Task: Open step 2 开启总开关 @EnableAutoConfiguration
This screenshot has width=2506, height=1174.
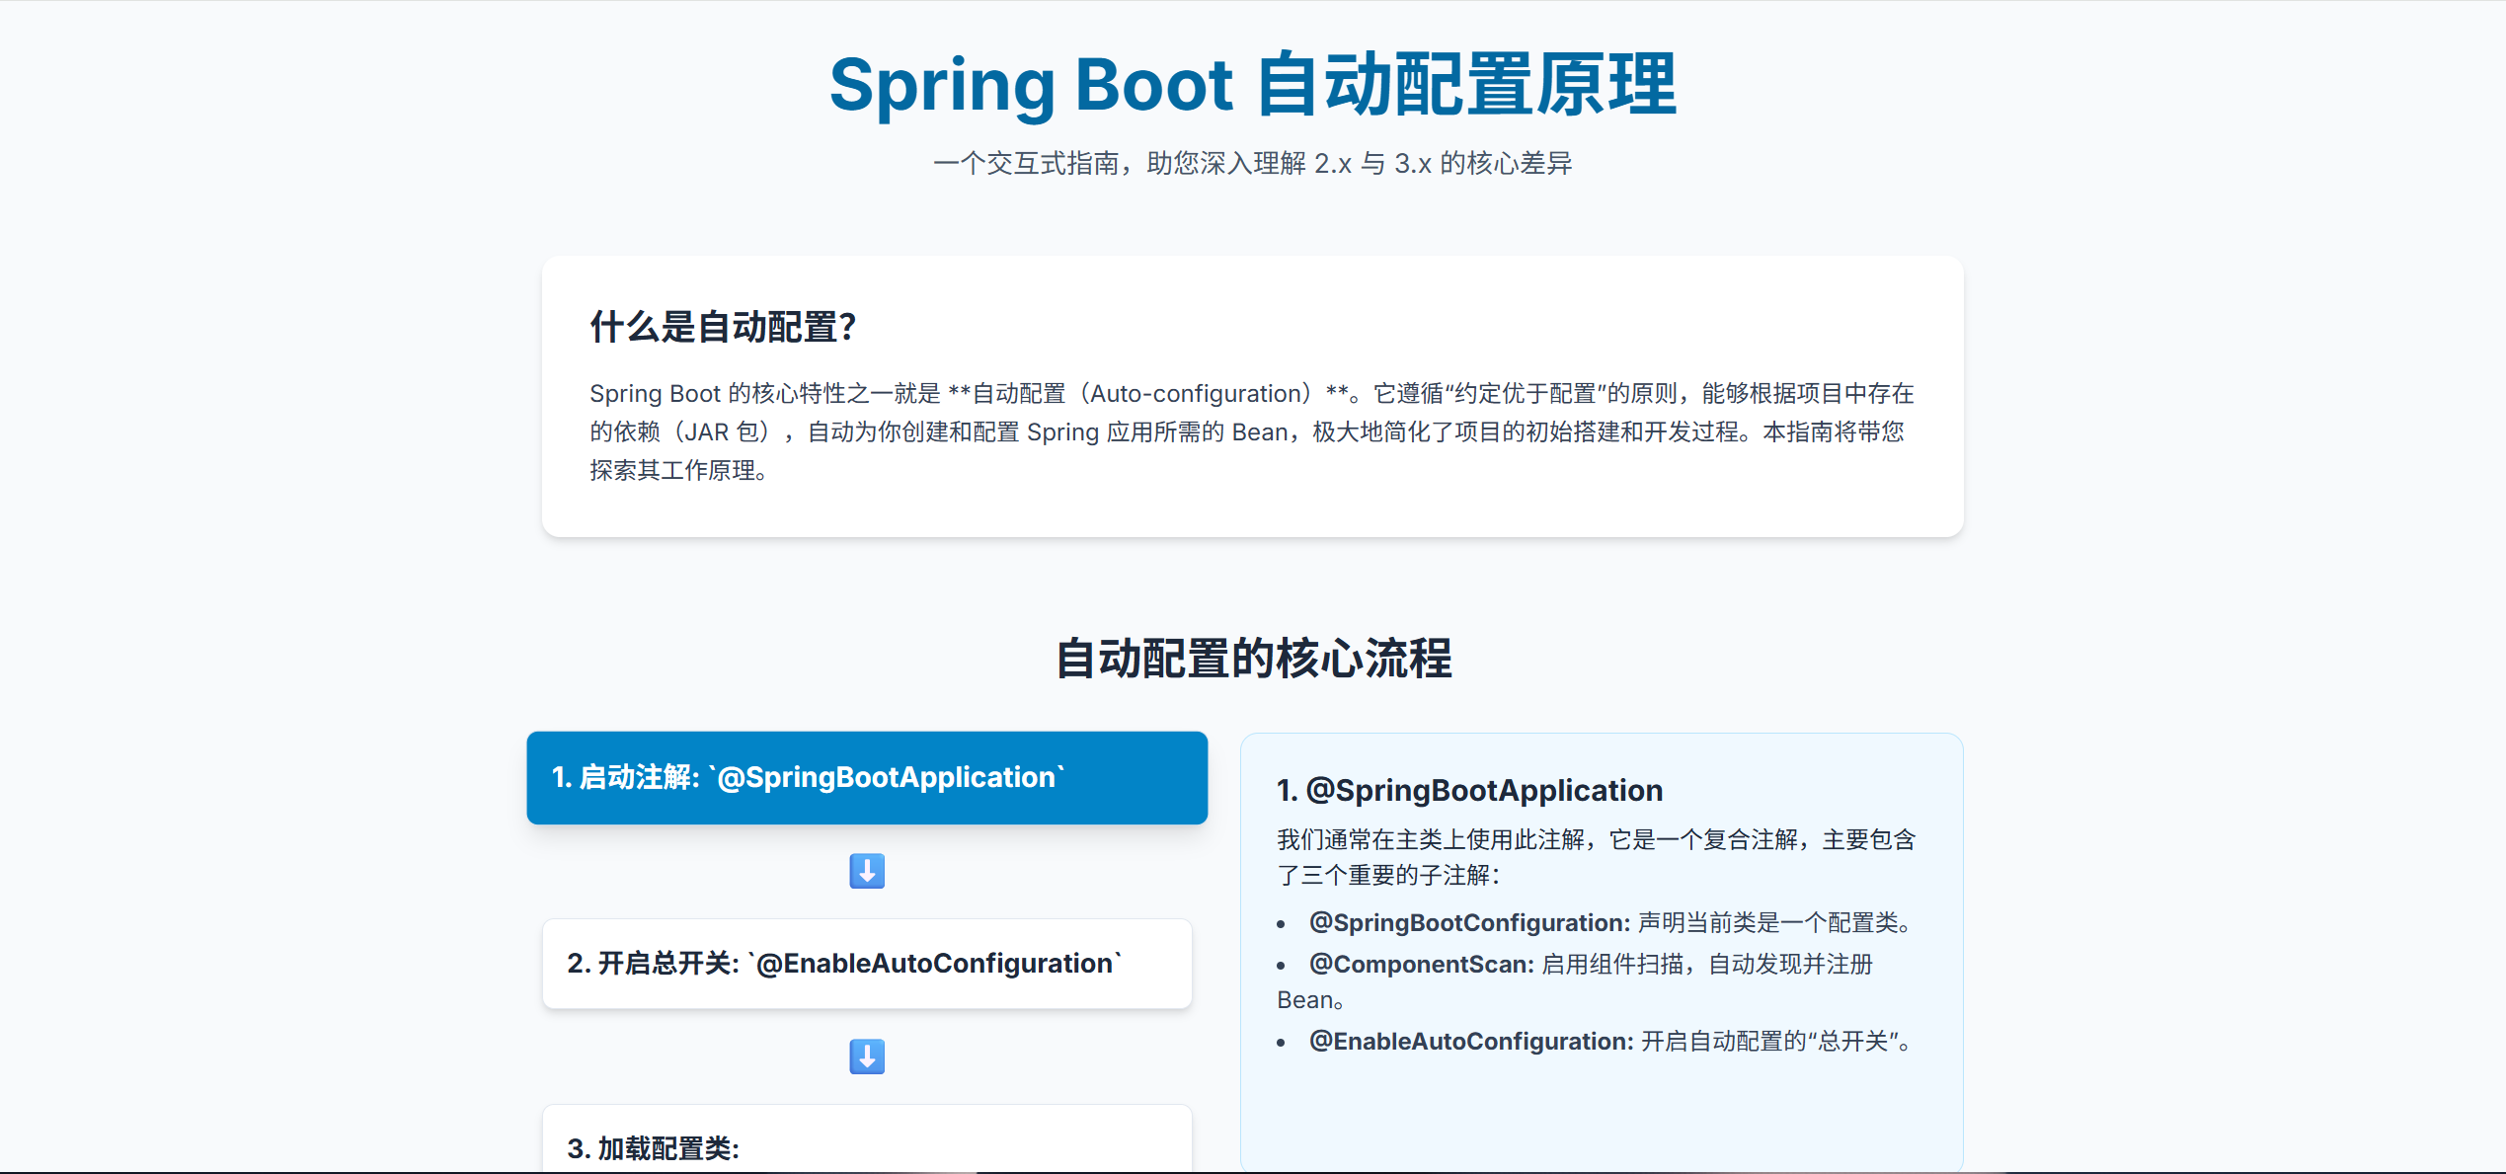Action: pos(866,963)
